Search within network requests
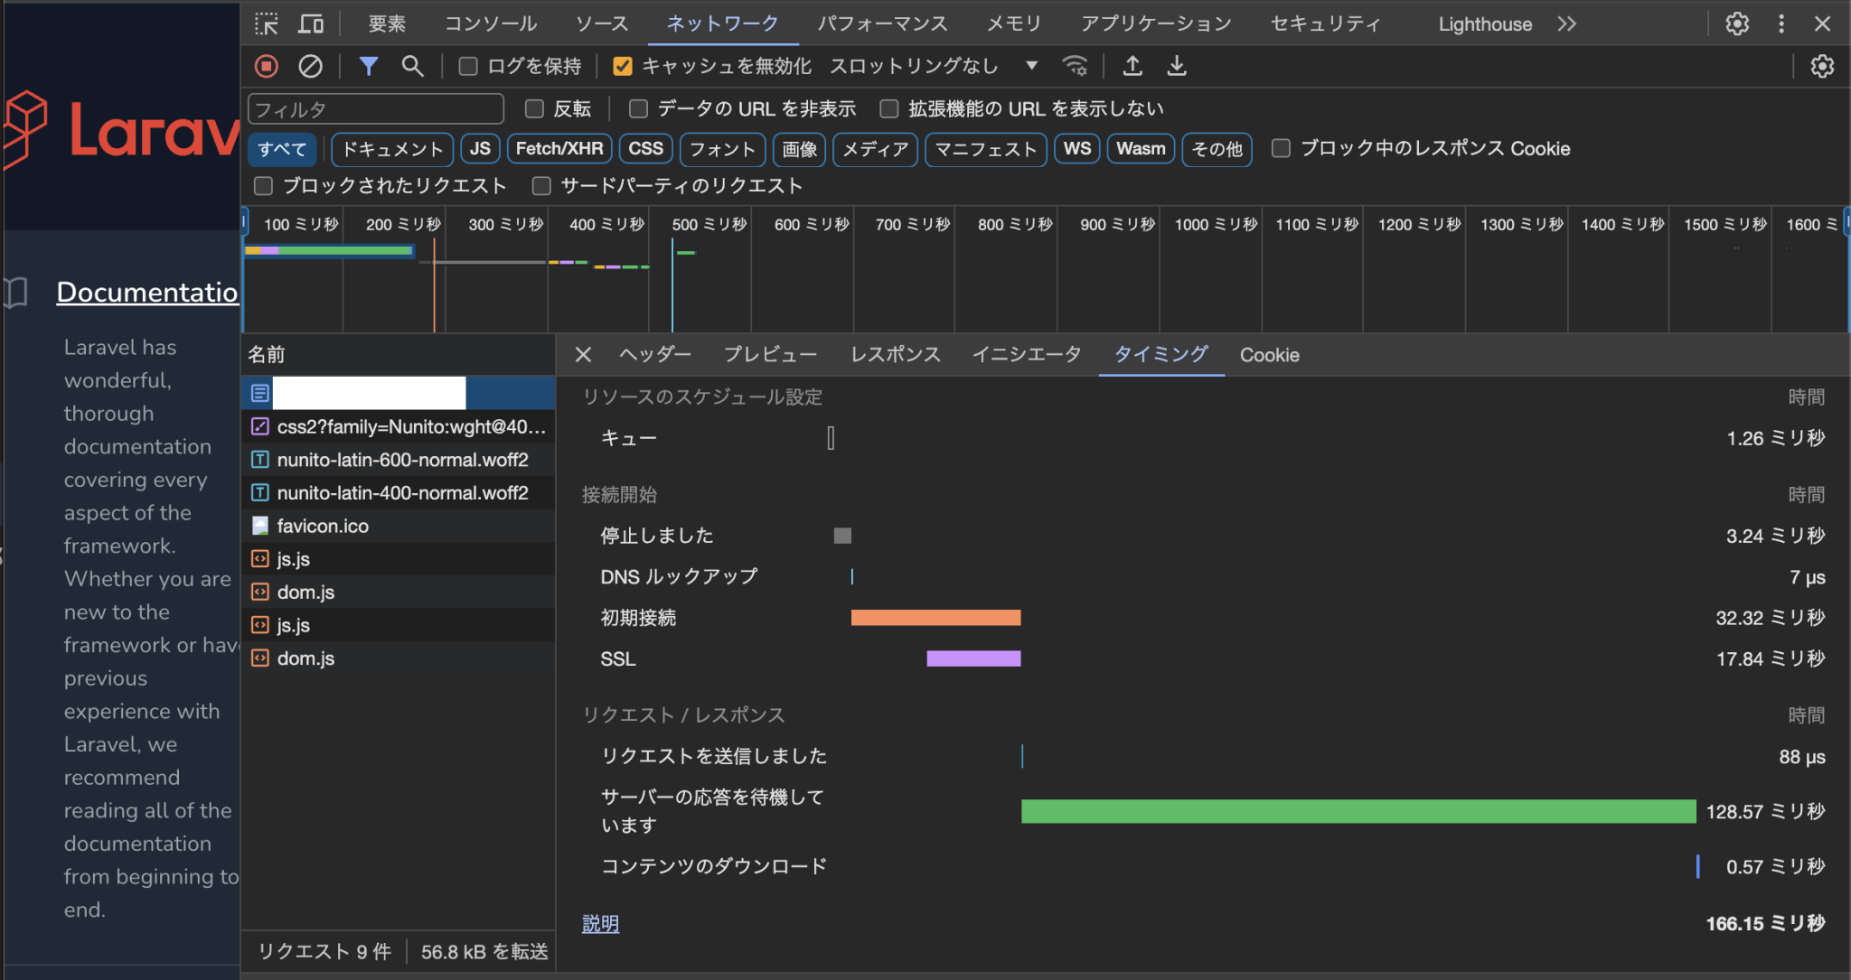Screen dimensions: 1851x980 point(412,65)
